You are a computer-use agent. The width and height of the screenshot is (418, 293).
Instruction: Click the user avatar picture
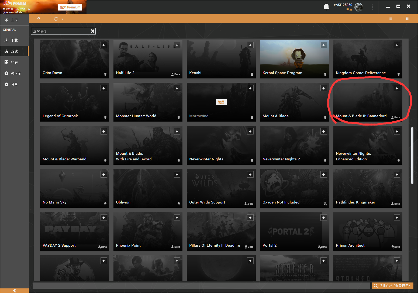[x=359, y=7]
